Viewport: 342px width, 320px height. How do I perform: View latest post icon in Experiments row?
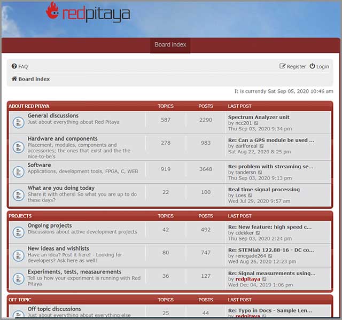tap(265, 279)
